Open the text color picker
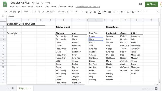The width and height of the screenshot is (162, 91). coord(99,12)
